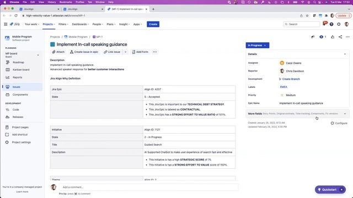Click the Jira search field

[x=302, y=24]
